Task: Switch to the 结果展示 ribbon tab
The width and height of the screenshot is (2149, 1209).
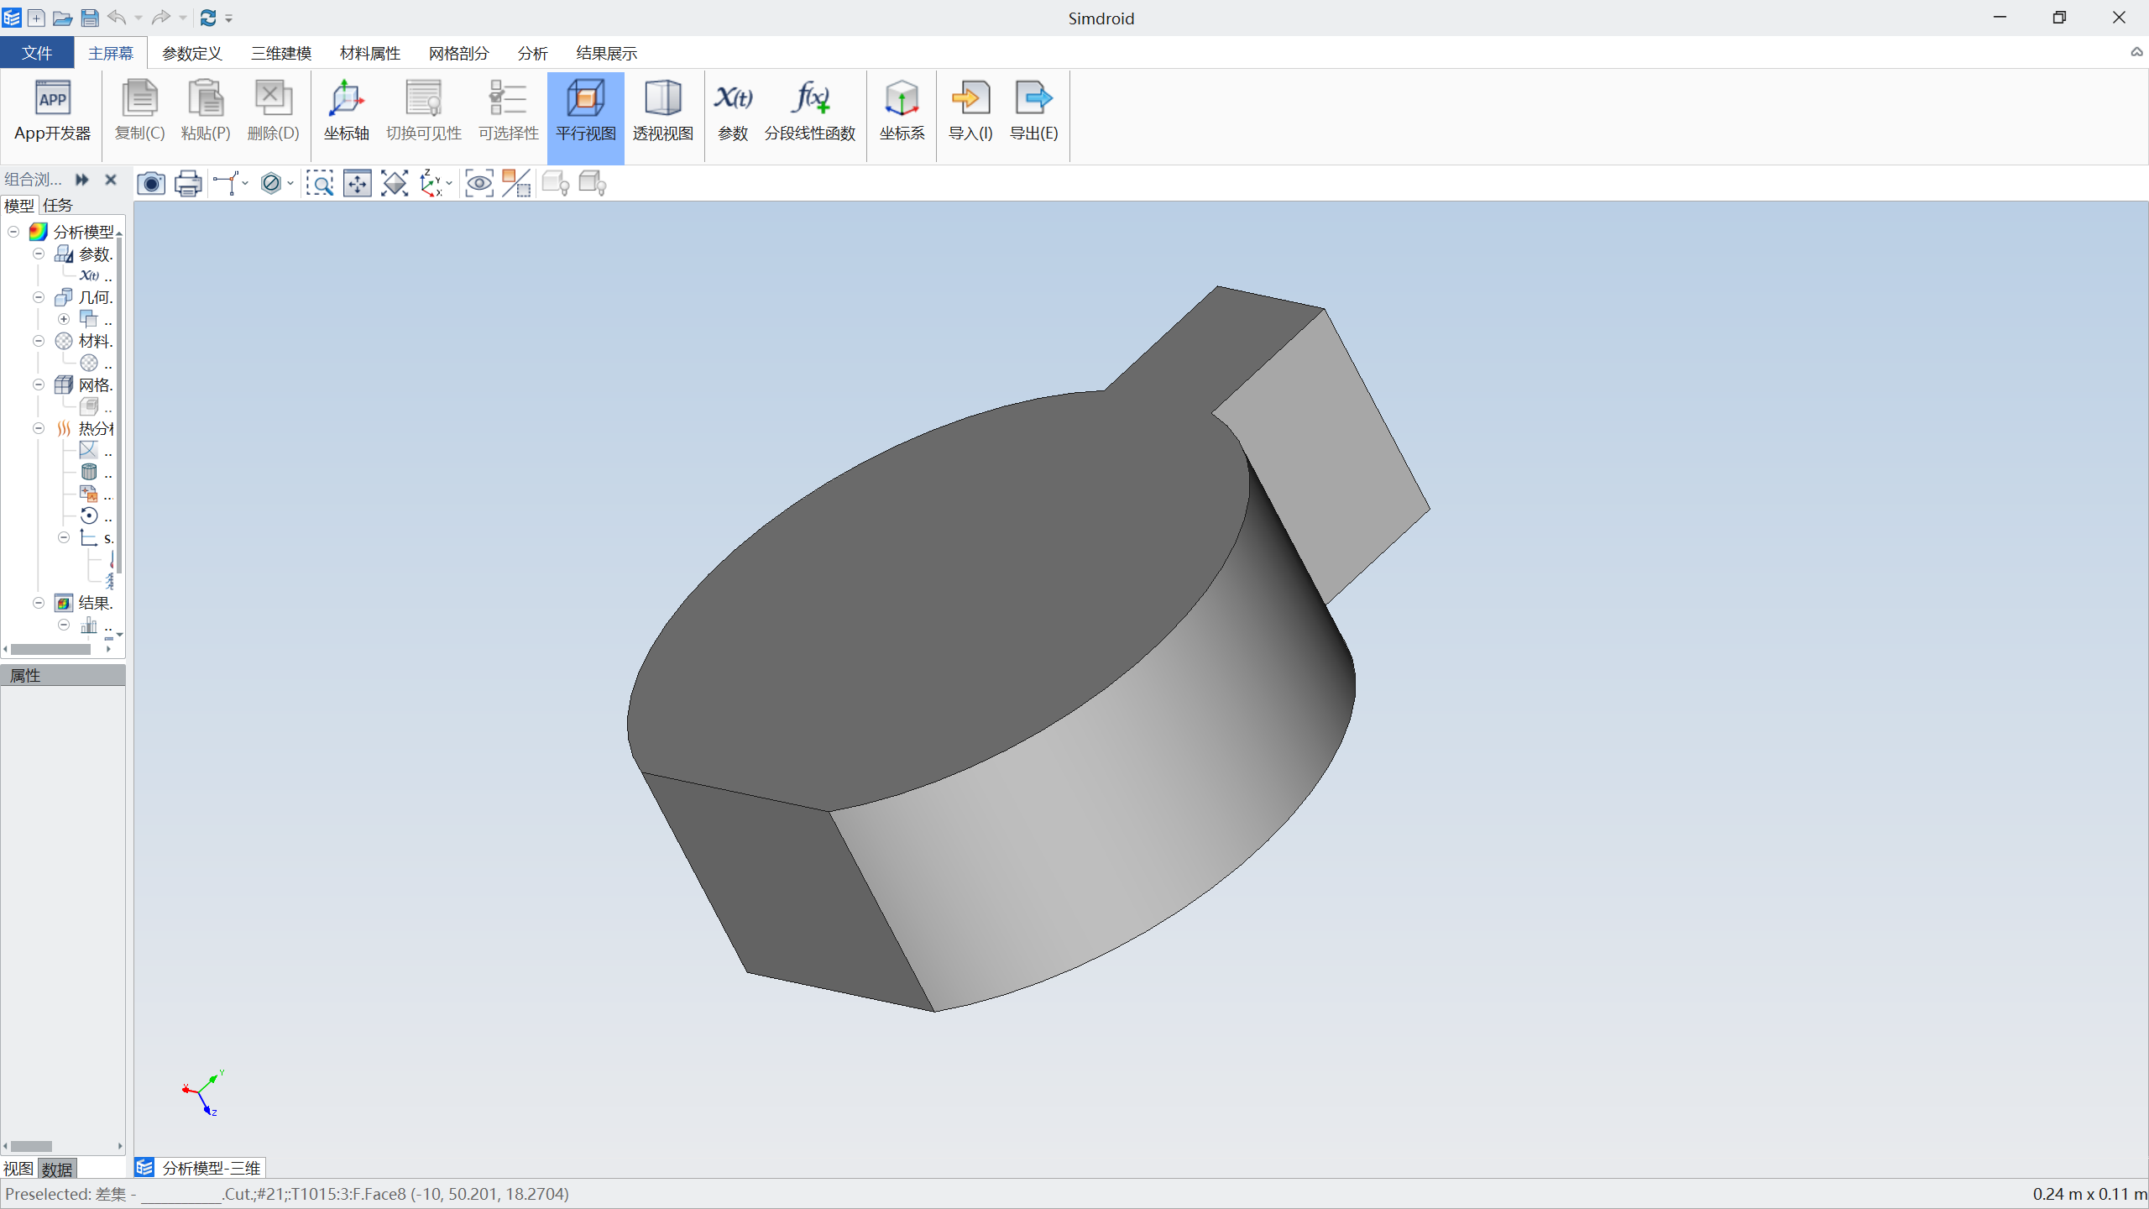Action: click(606, 53)
